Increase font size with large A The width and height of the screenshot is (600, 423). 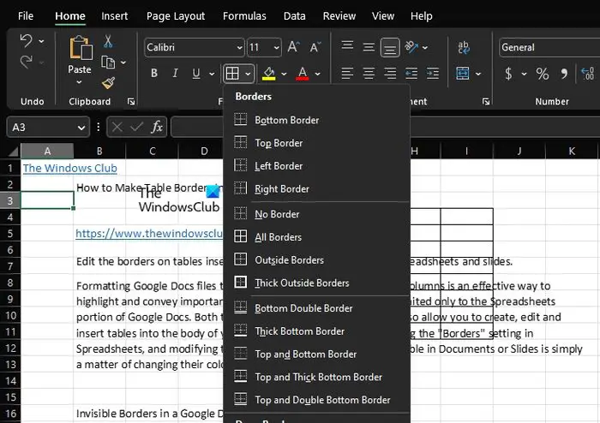[x=293, y=47]
